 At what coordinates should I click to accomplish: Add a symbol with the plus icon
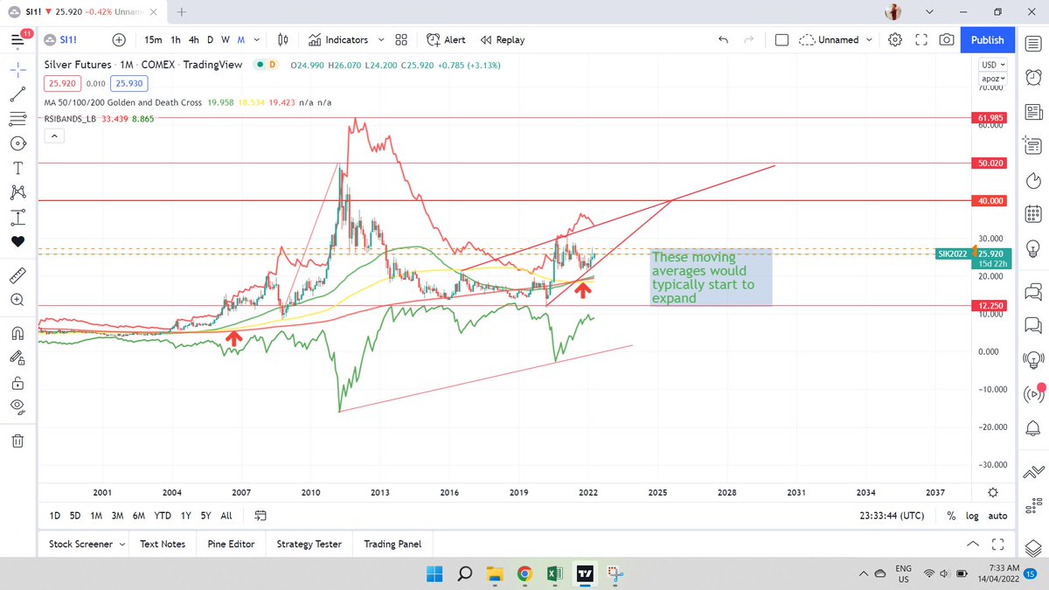pyautogui.click(x=119, y=40)
